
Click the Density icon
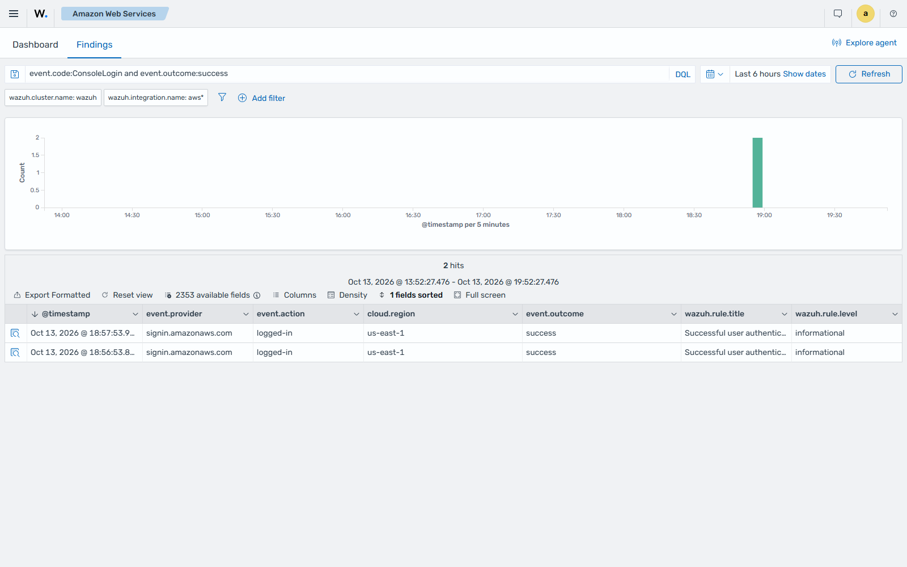[x=331, y=295]
